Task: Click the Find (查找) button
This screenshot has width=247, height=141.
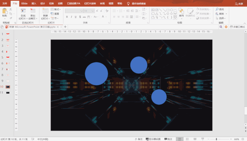Action: (x=220, y=9)
